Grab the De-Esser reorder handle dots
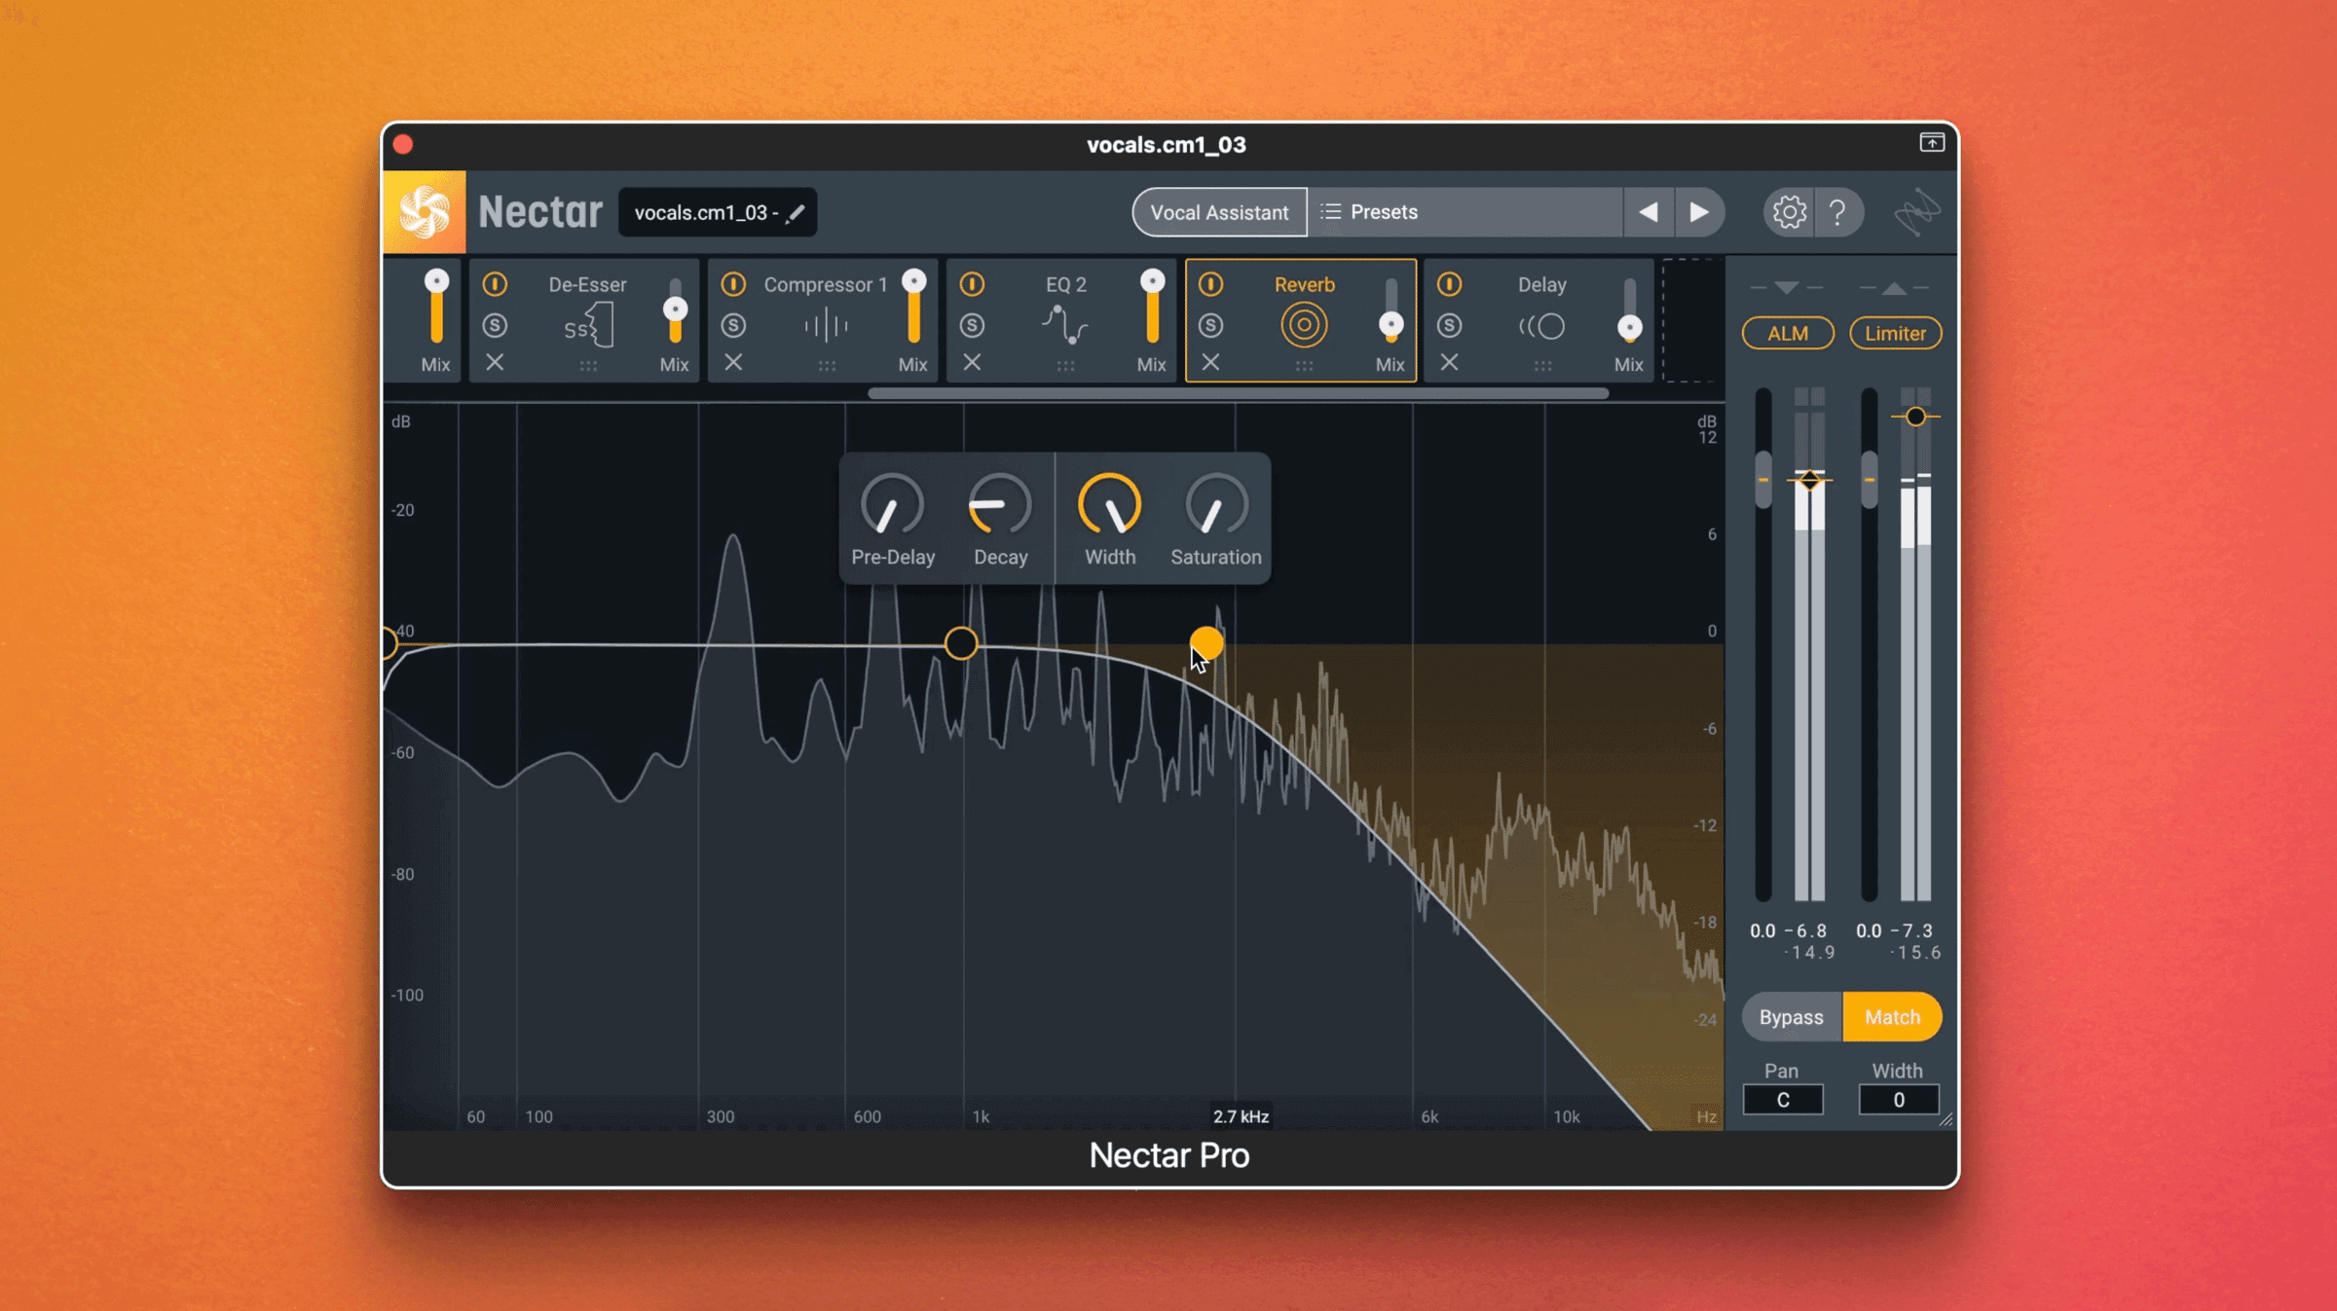 click(588, 366)
